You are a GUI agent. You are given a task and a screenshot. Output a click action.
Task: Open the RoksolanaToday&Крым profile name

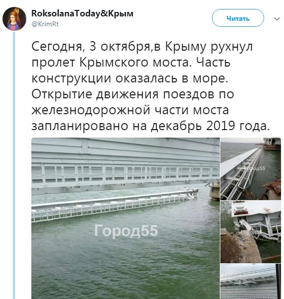point(83,13)
